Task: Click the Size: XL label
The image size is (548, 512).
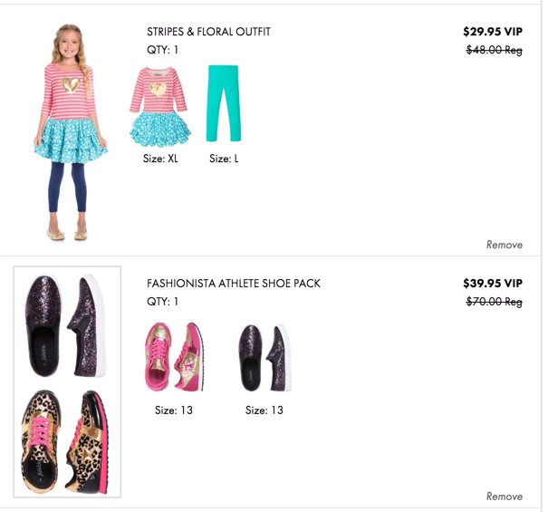Action: pos(160,159)
